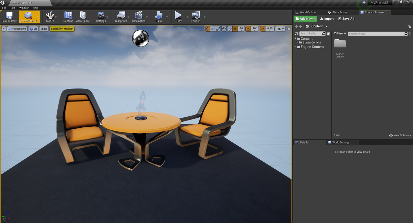Click the Save Current toolbar icon

[9, 17]
